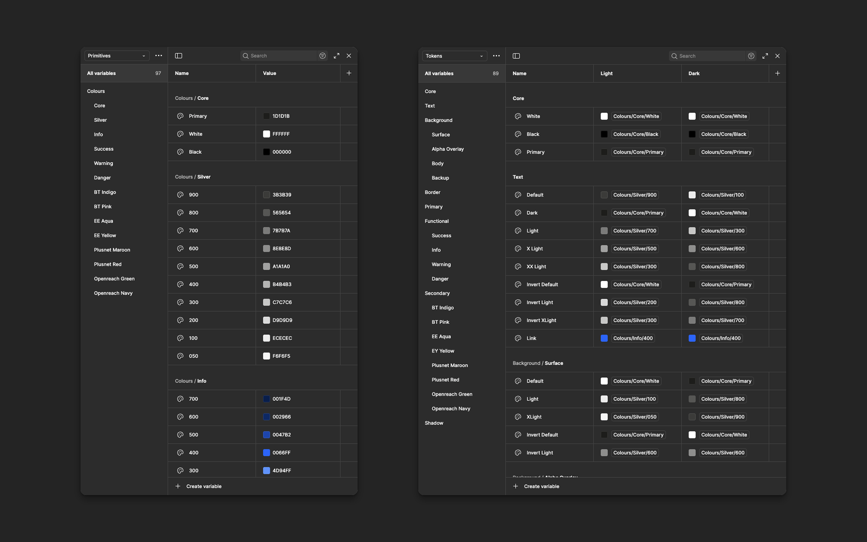Click the Colours/Silver/900 alias chip for Text Default
This screenshot has height=542, width=867.
pos(635,195)
